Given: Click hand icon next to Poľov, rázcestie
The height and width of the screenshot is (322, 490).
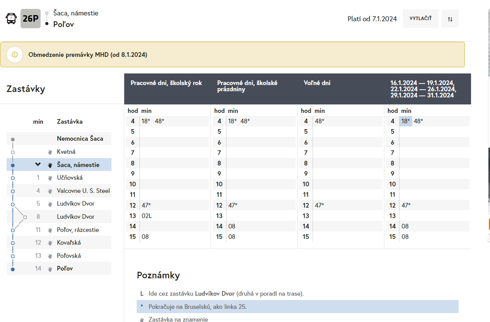Looking at the screenshot, I should [x=50, y=230].
